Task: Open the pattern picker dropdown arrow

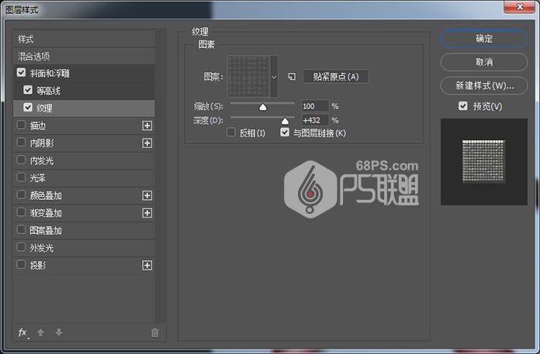Action: coord(274,77)
